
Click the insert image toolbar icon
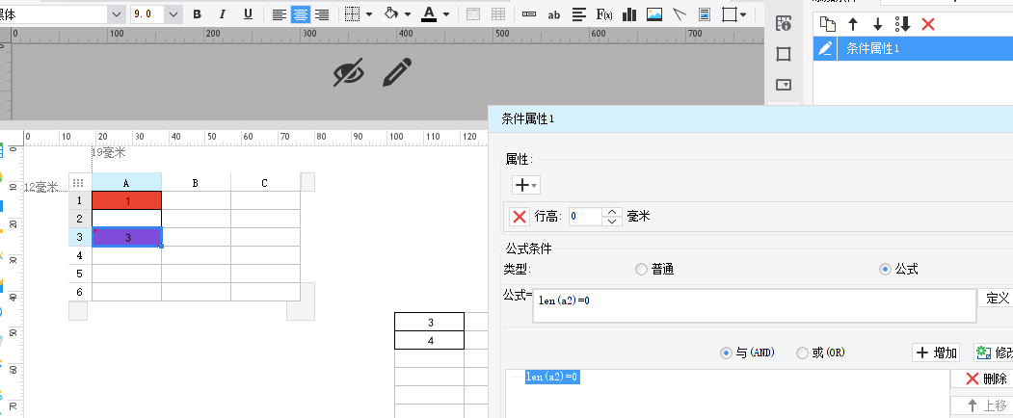[654, 14]
